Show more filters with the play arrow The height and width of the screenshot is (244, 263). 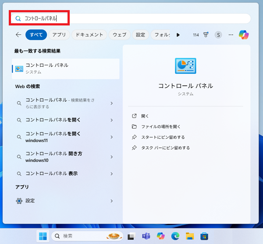pos(178,35)
